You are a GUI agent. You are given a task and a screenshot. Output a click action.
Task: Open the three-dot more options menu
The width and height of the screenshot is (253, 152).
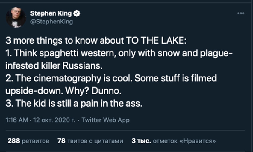point(241,13)
